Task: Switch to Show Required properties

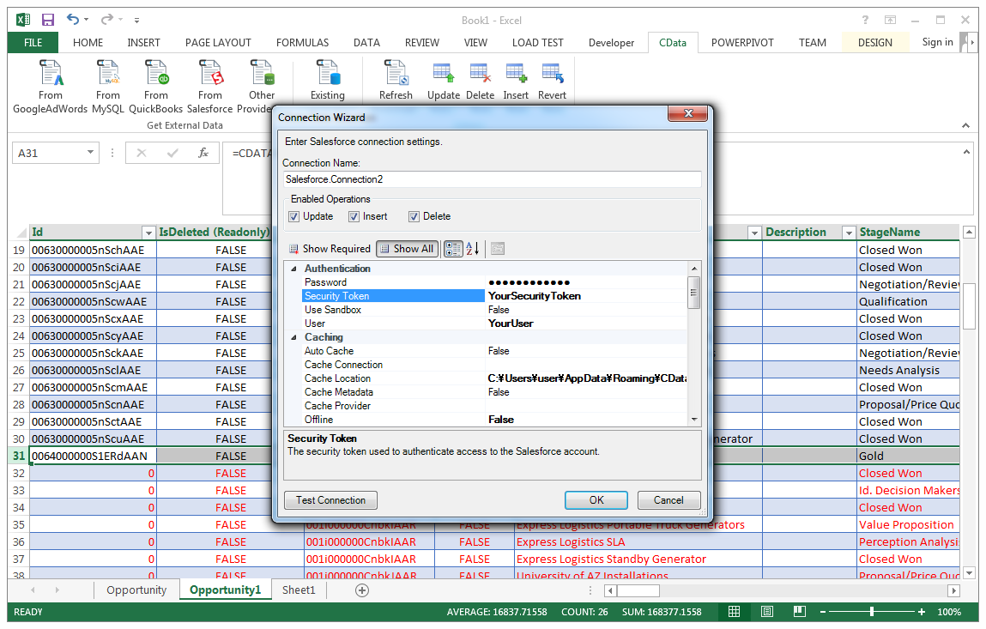Action: 330,249
